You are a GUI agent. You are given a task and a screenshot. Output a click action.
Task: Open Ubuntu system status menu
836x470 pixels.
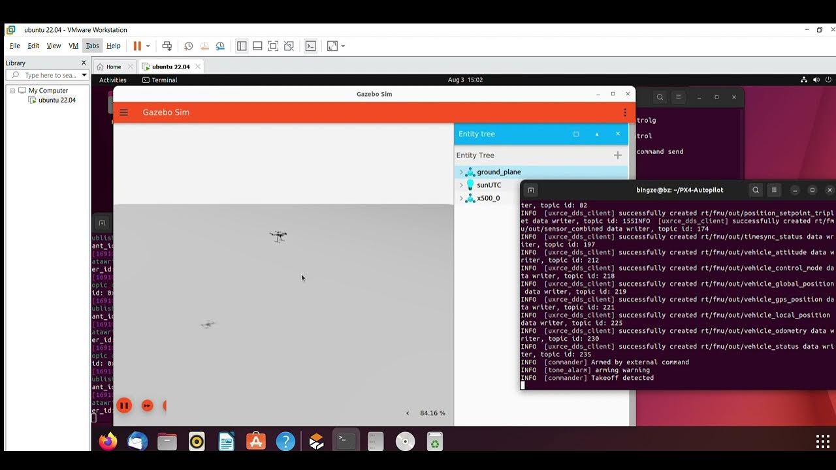(815, 80)
